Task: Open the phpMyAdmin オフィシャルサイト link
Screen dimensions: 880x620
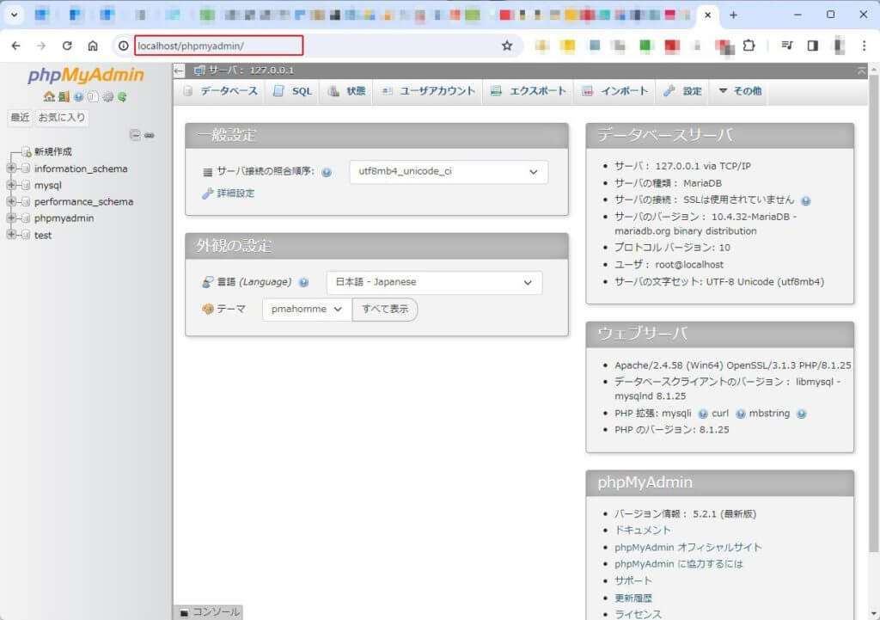Action: point(688,547)
